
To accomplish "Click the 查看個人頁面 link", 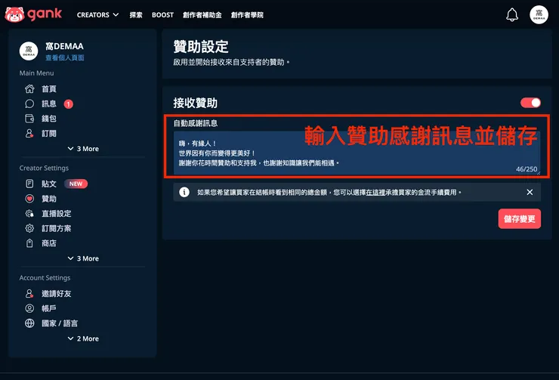I will pos(65,57).
